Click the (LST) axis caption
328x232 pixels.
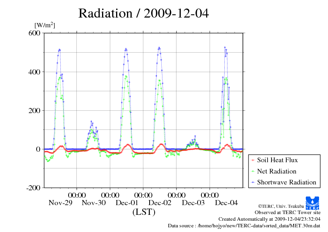click(144, 212)
